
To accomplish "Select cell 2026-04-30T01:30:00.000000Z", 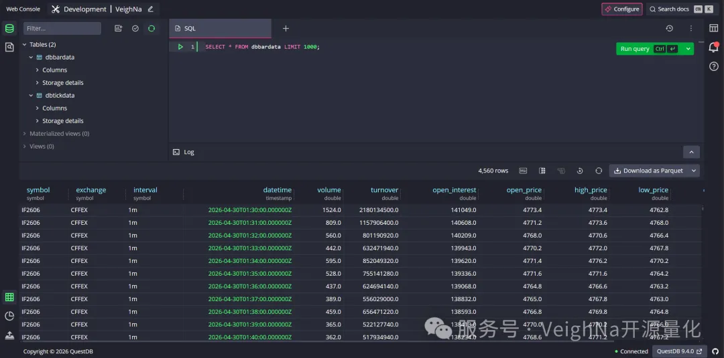I will (x=250, y=210).
